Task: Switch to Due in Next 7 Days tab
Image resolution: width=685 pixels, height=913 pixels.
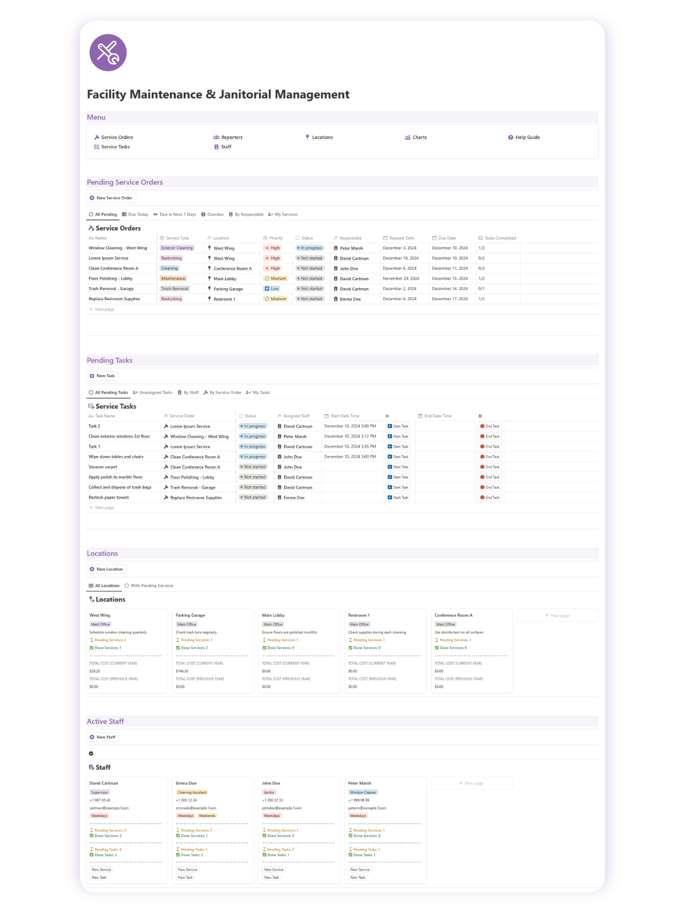Action: (175, 215)
